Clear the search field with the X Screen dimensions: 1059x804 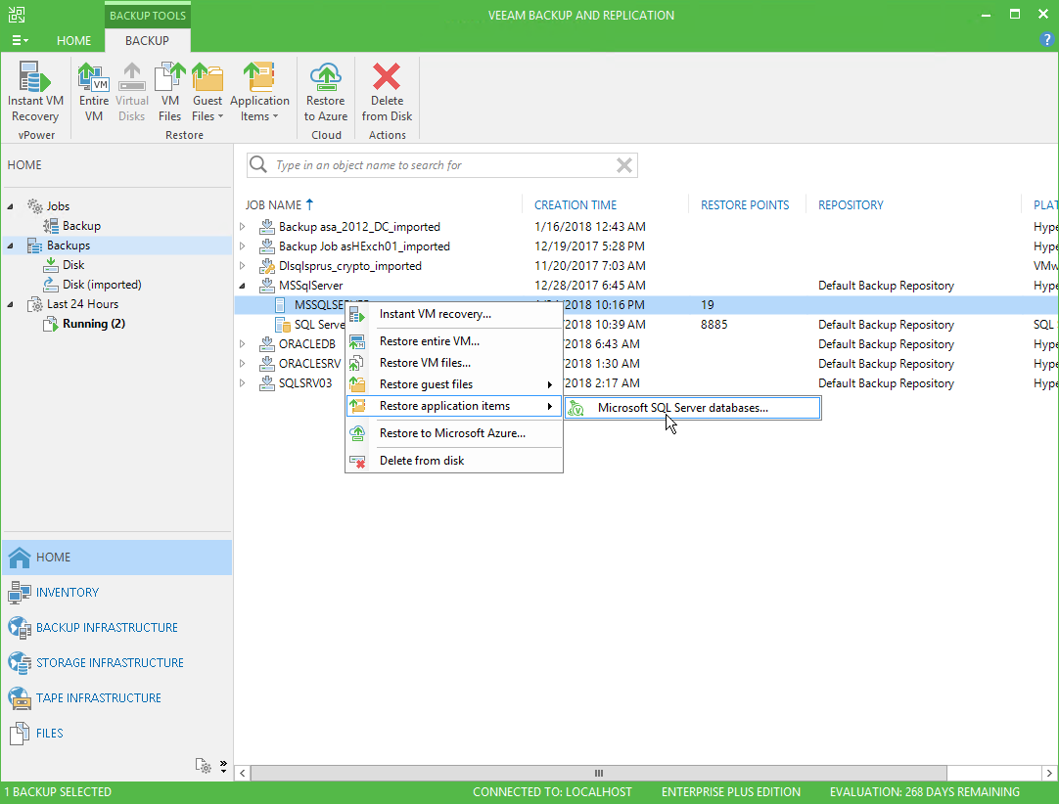[624, 165]
